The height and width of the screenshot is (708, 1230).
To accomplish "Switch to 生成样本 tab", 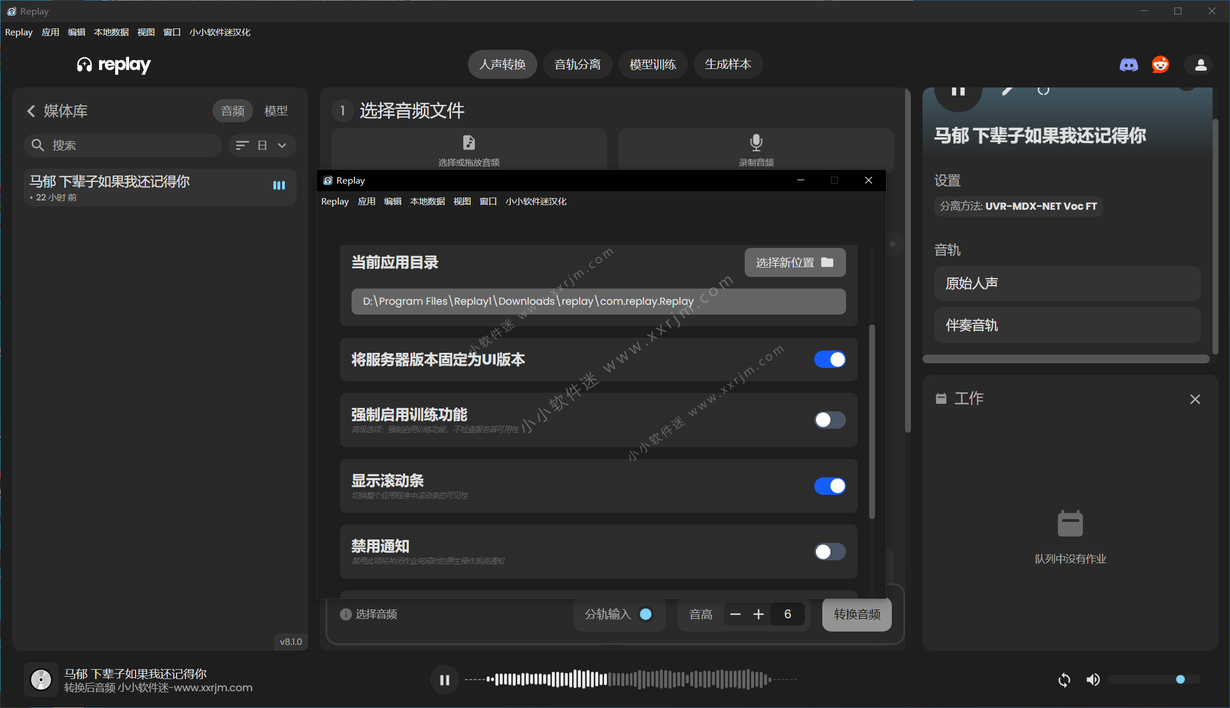I will coord(728,64).
